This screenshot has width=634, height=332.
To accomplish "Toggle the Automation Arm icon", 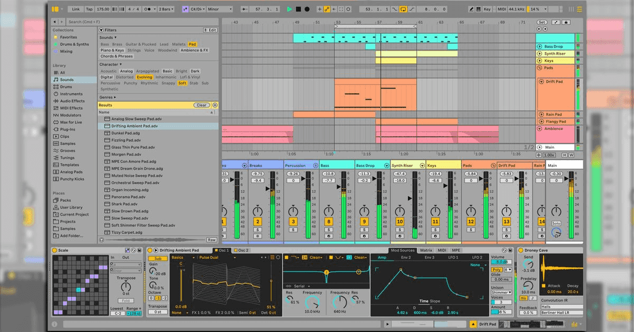I will [x=327, y=9].
